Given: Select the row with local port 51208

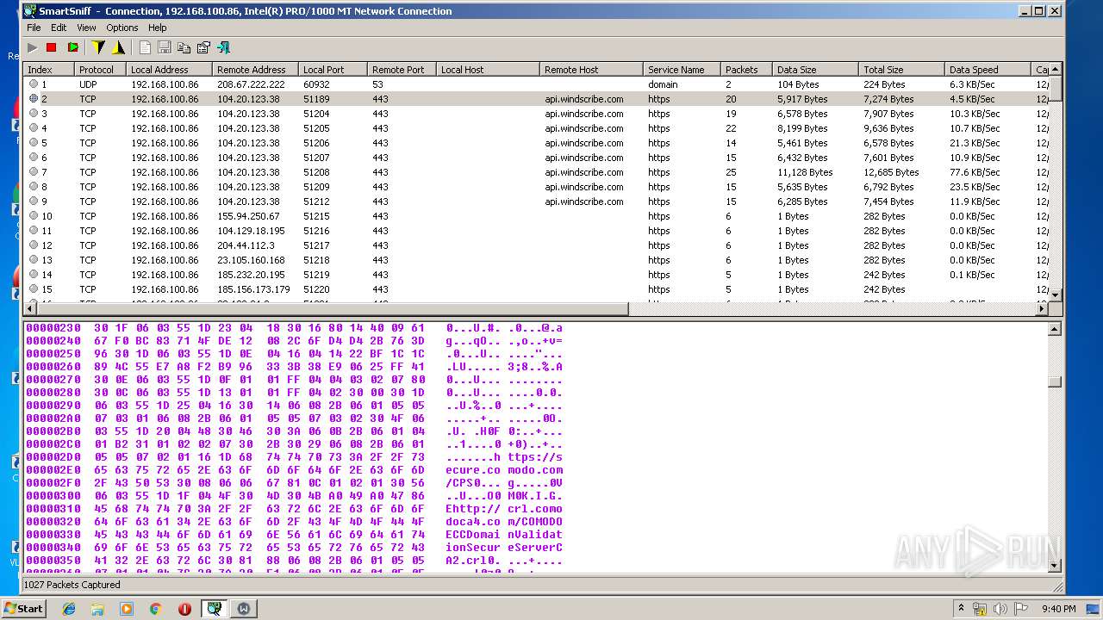Looking at the screenshot, I should point(536,172).
